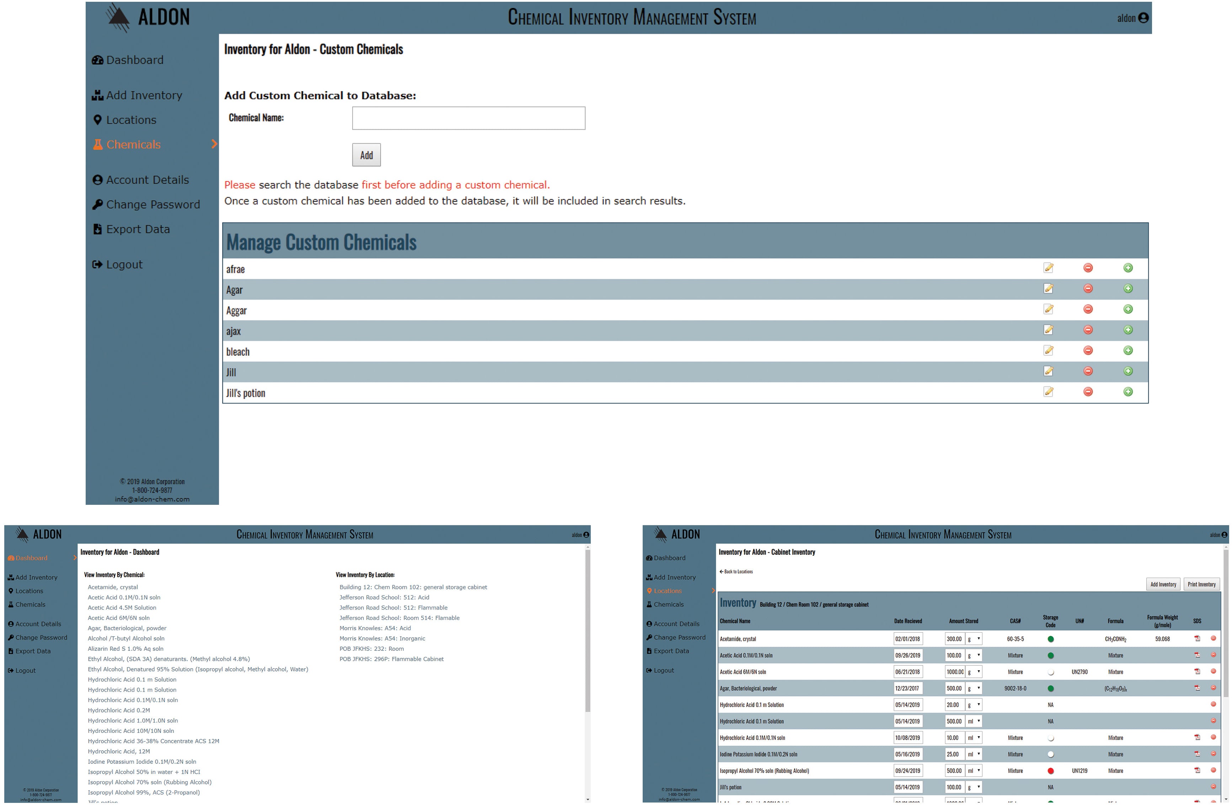Edit the 'Jill' custom chemical
This screenshot has width=1232, height=805.
1048,372
